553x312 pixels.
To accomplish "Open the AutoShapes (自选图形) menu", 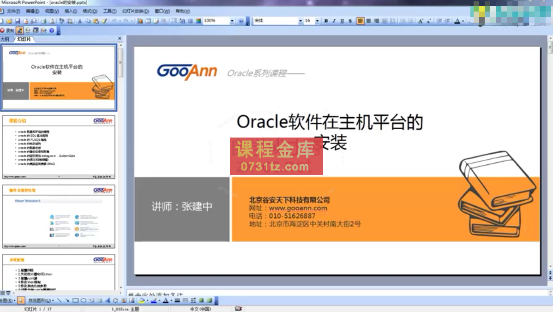I will [x=41, y=301].
